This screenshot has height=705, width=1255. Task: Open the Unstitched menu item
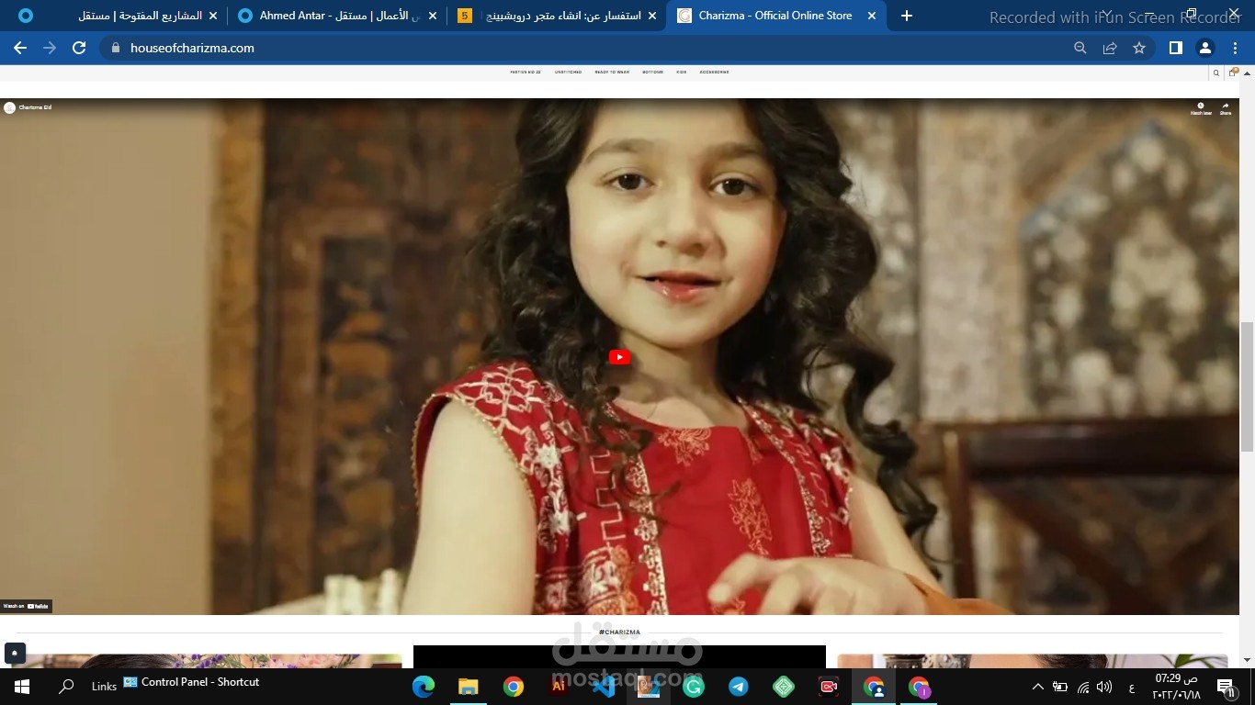(568, 72)
